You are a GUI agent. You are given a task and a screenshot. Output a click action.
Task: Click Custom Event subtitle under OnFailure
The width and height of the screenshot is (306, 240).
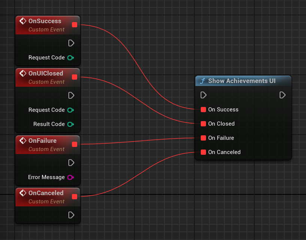coord(46,149)
